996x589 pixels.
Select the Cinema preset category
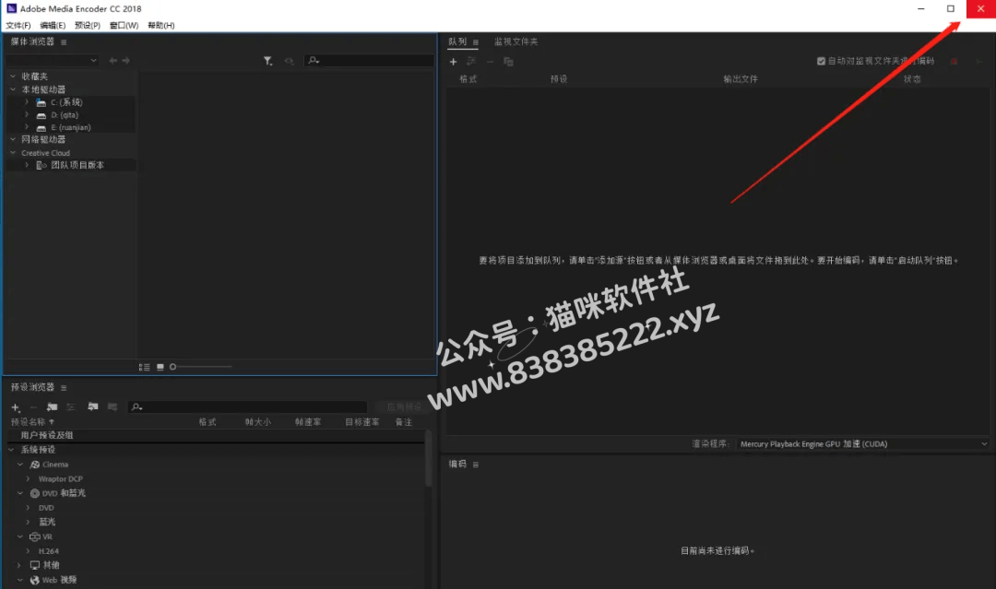55,465
